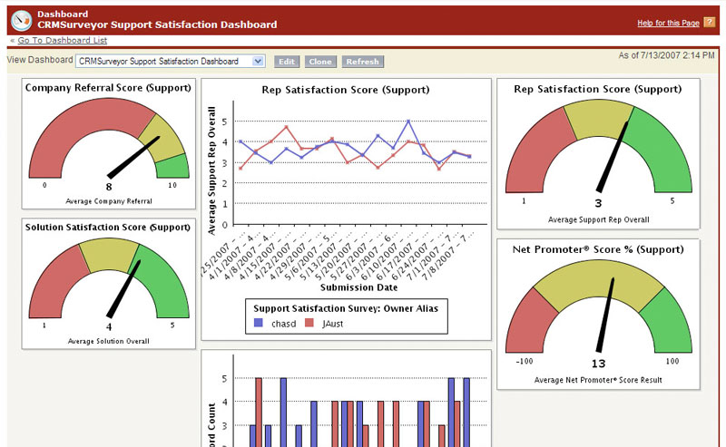The image size is (726, 447).
Task: Open Company Referral Score gauge chart
Action: click(x=109, y=139)
